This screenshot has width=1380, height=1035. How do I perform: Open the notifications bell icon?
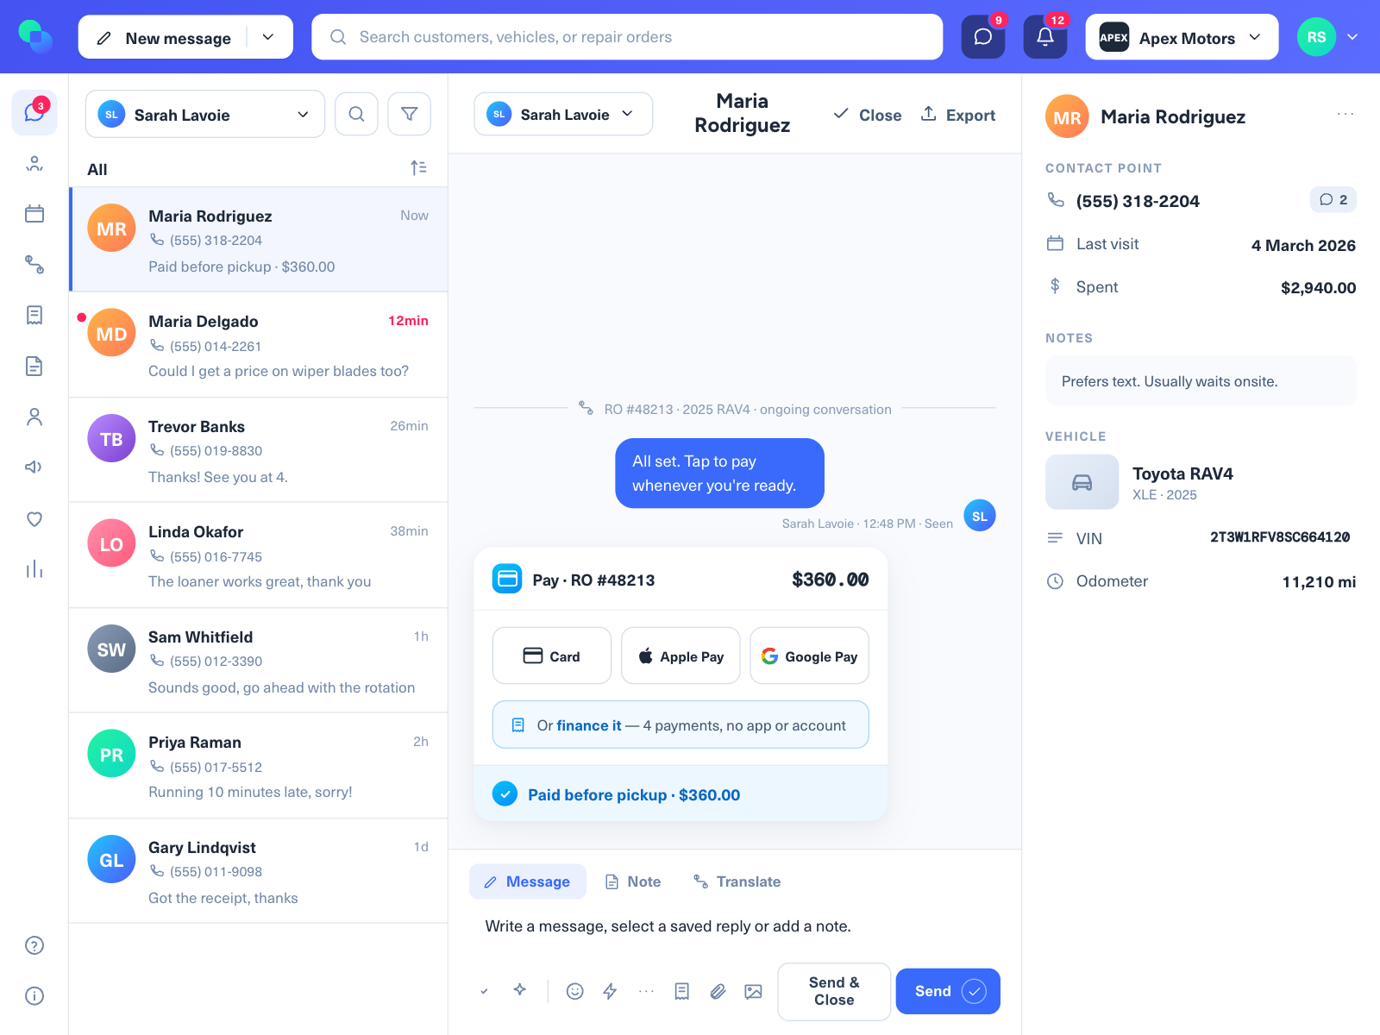pos(1044,37)
